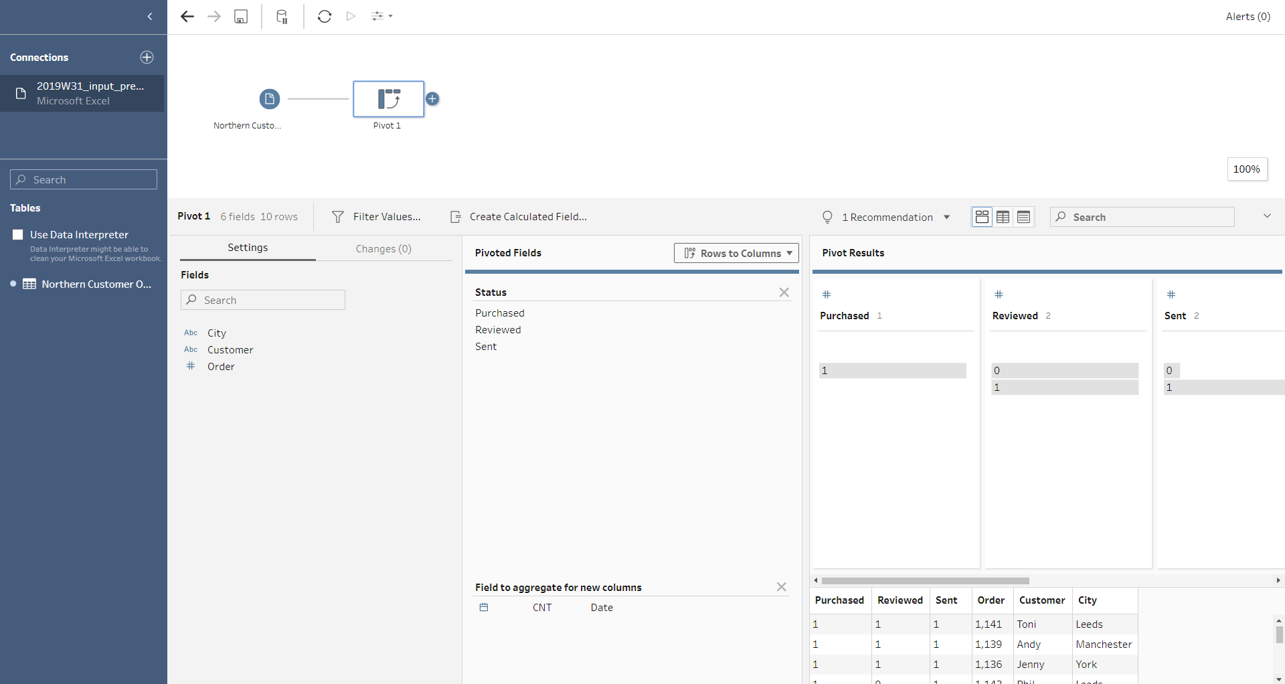Screen dimensions: 1285x684
Task: Click the save flow icon
Action: coord(241,17)
